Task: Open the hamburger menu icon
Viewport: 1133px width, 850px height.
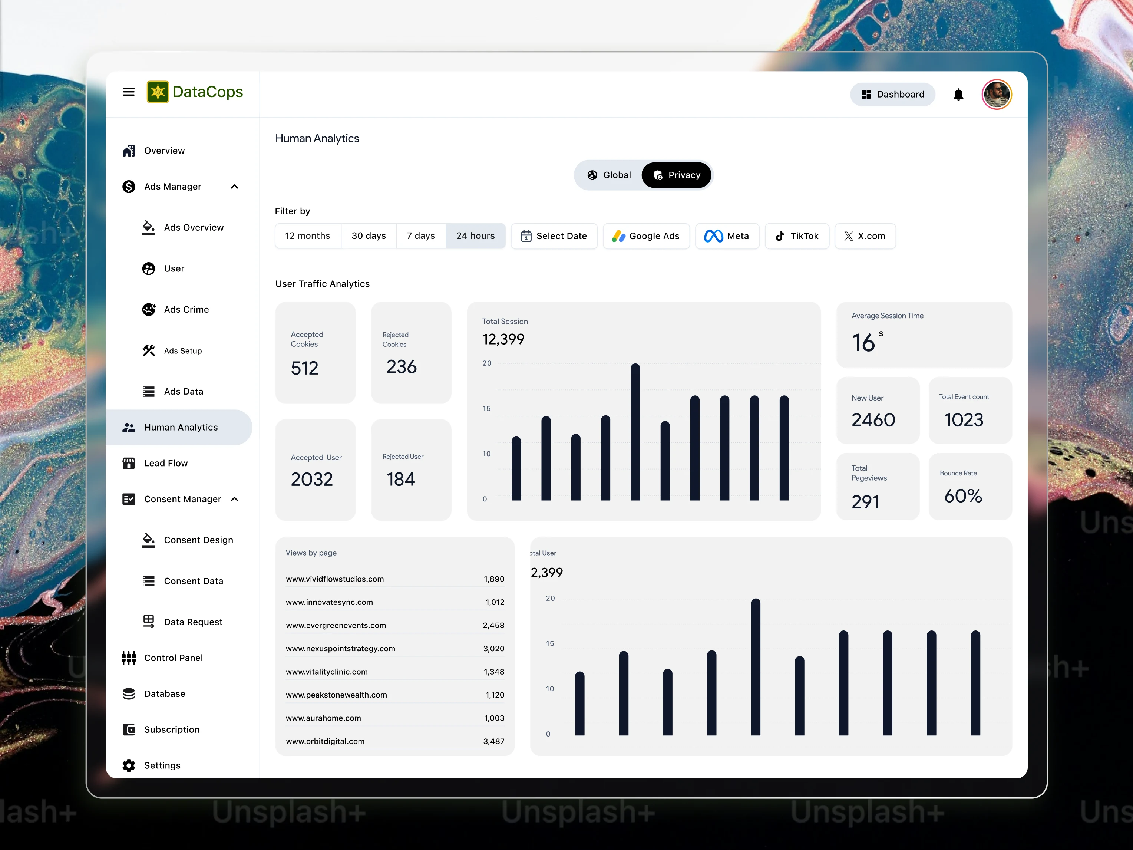Action: [129, 92]
